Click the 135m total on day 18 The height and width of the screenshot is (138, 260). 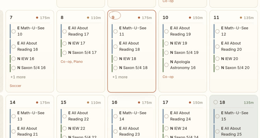[249, 103]
